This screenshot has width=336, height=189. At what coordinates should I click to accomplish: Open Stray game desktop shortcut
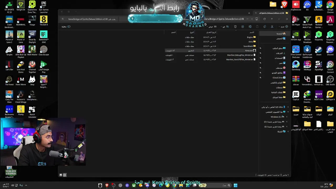(32, 81)
